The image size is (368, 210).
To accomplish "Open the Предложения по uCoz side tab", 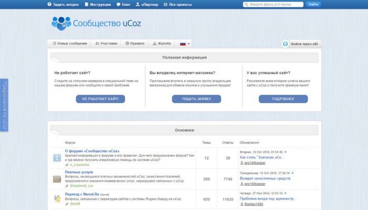I will (4, 105).
